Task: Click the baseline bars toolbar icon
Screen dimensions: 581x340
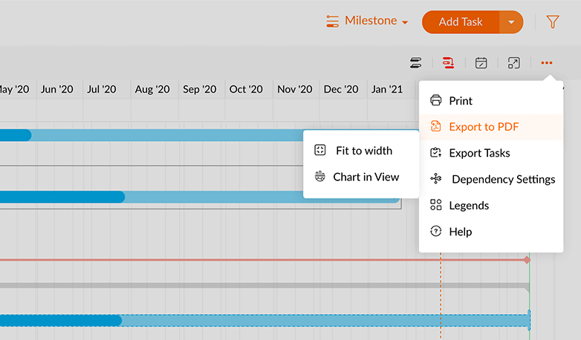Action: pyautogui.click(x=416, y=63)
